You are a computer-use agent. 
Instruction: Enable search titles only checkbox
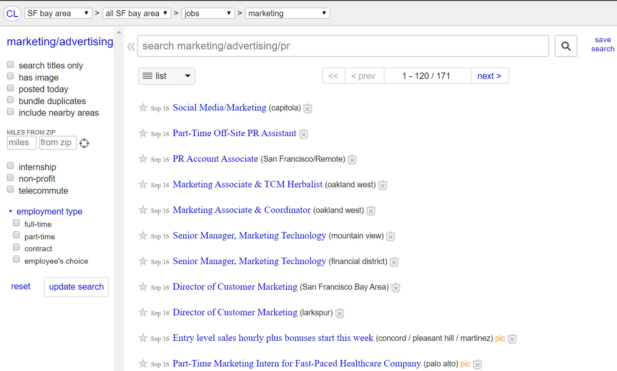click(10, 65)
